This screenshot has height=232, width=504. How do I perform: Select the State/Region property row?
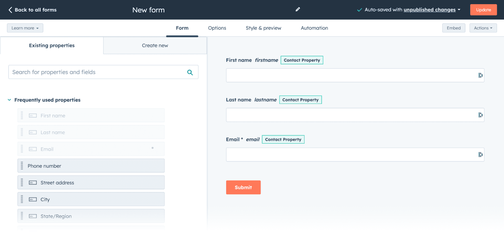pos(91,216)
